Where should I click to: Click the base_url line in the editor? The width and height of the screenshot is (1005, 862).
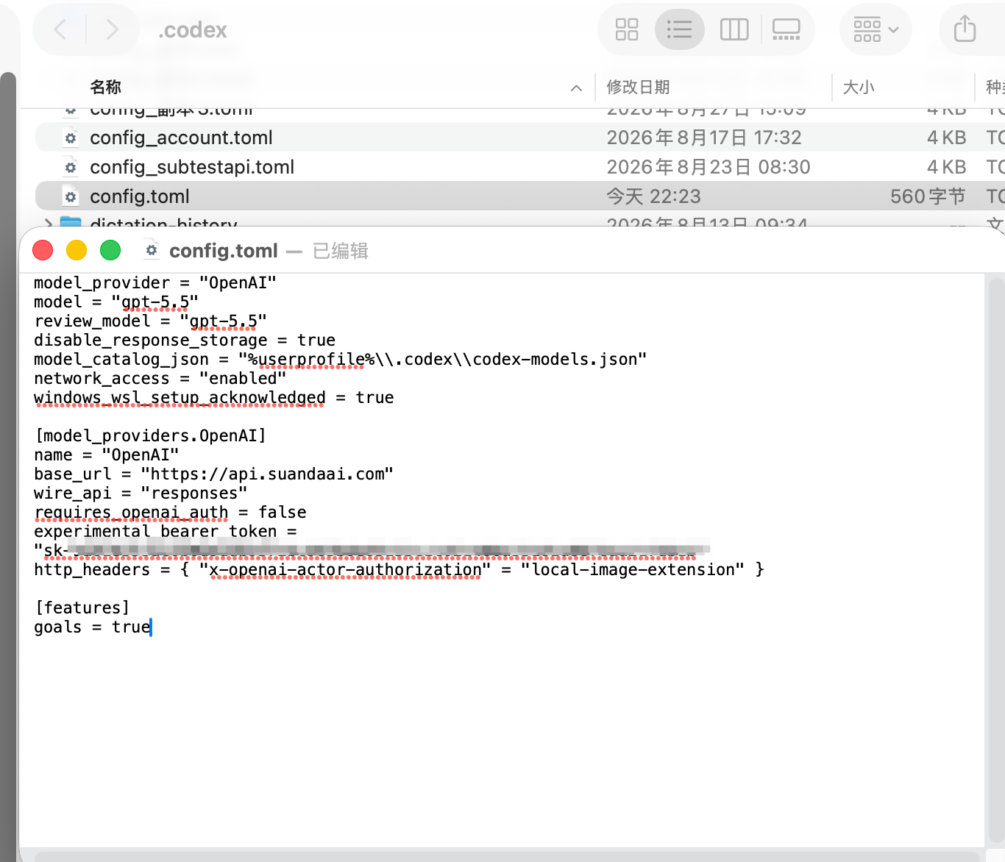point(213,474)
